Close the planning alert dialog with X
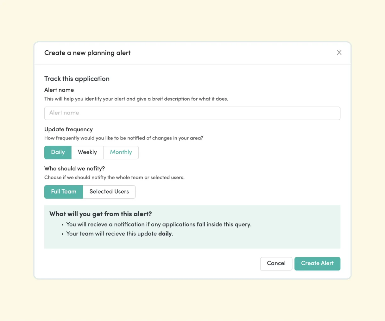Screen dimensions: 385x321 point(339,52)
